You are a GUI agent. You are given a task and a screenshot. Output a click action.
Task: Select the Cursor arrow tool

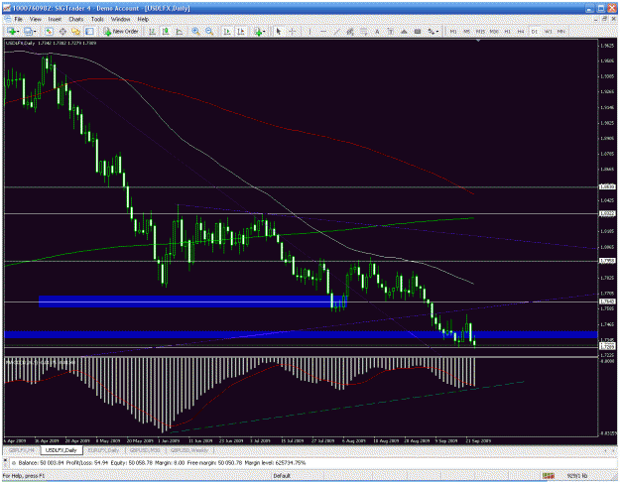point(279,31)
